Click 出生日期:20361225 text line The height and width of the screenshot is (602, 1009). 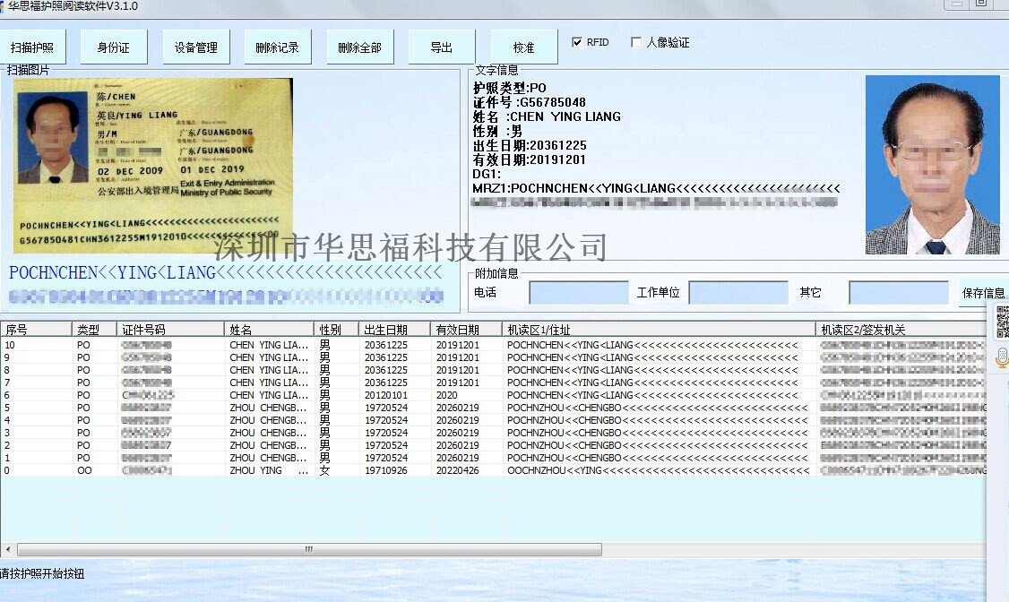pos(529,145)
